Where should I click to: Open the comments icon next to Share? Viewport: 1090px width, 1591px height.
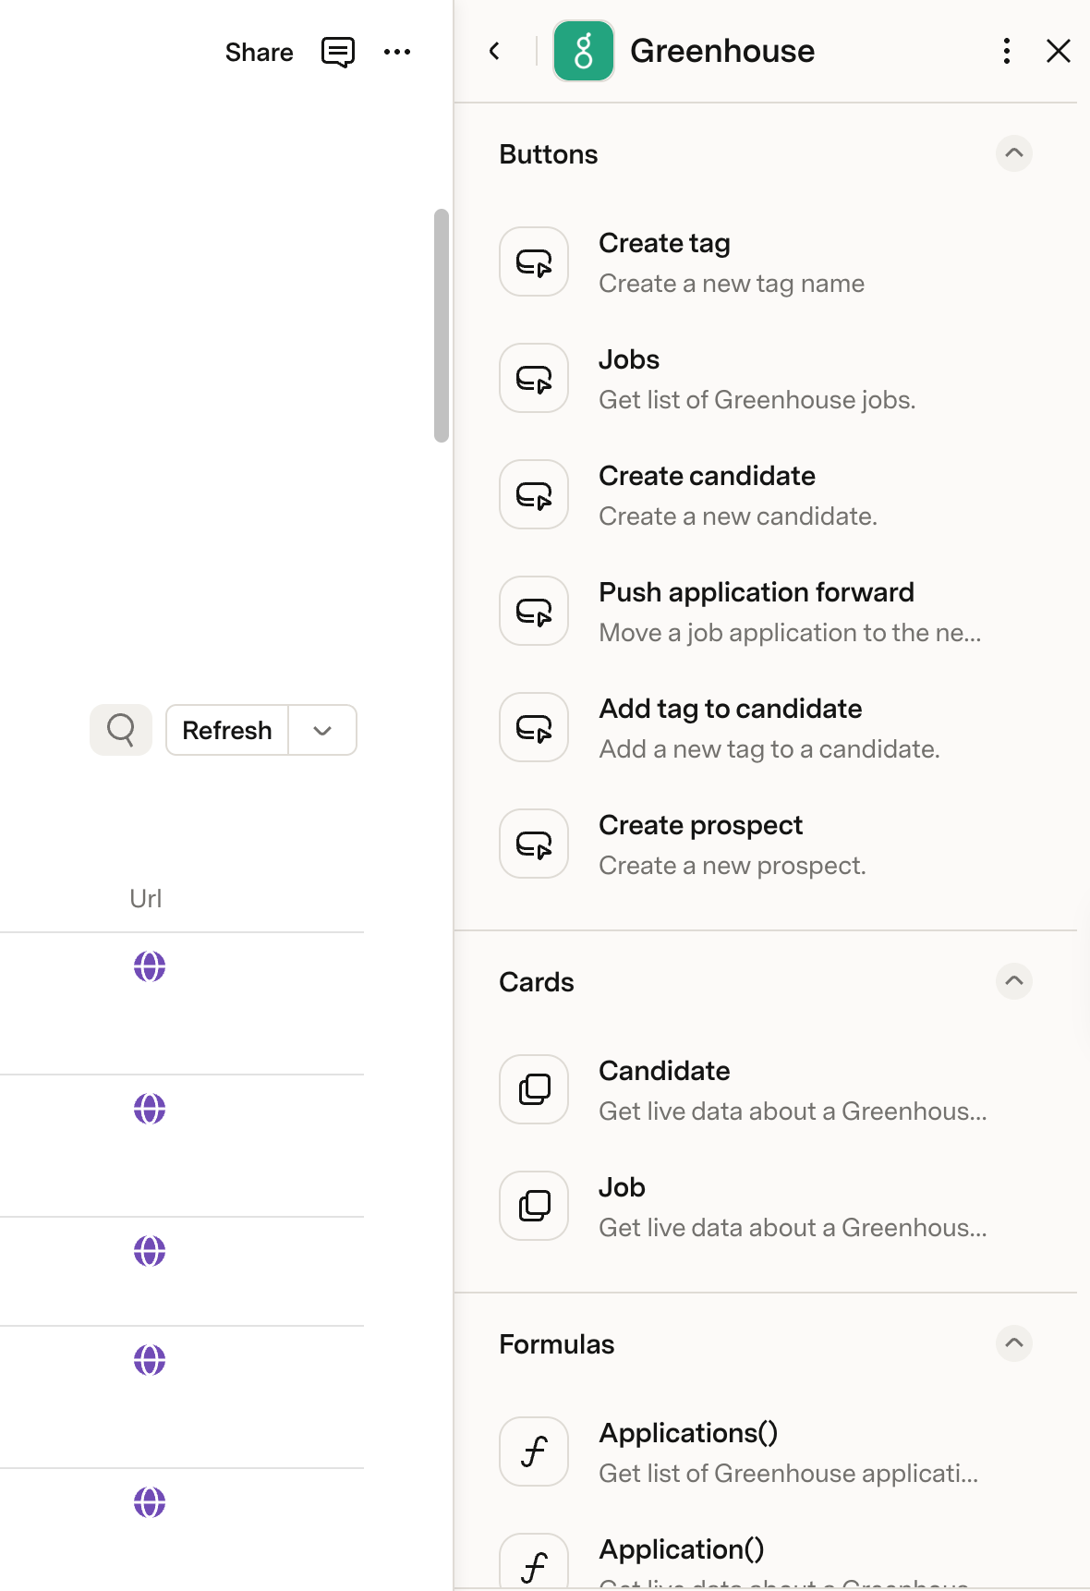pos(337,52)
